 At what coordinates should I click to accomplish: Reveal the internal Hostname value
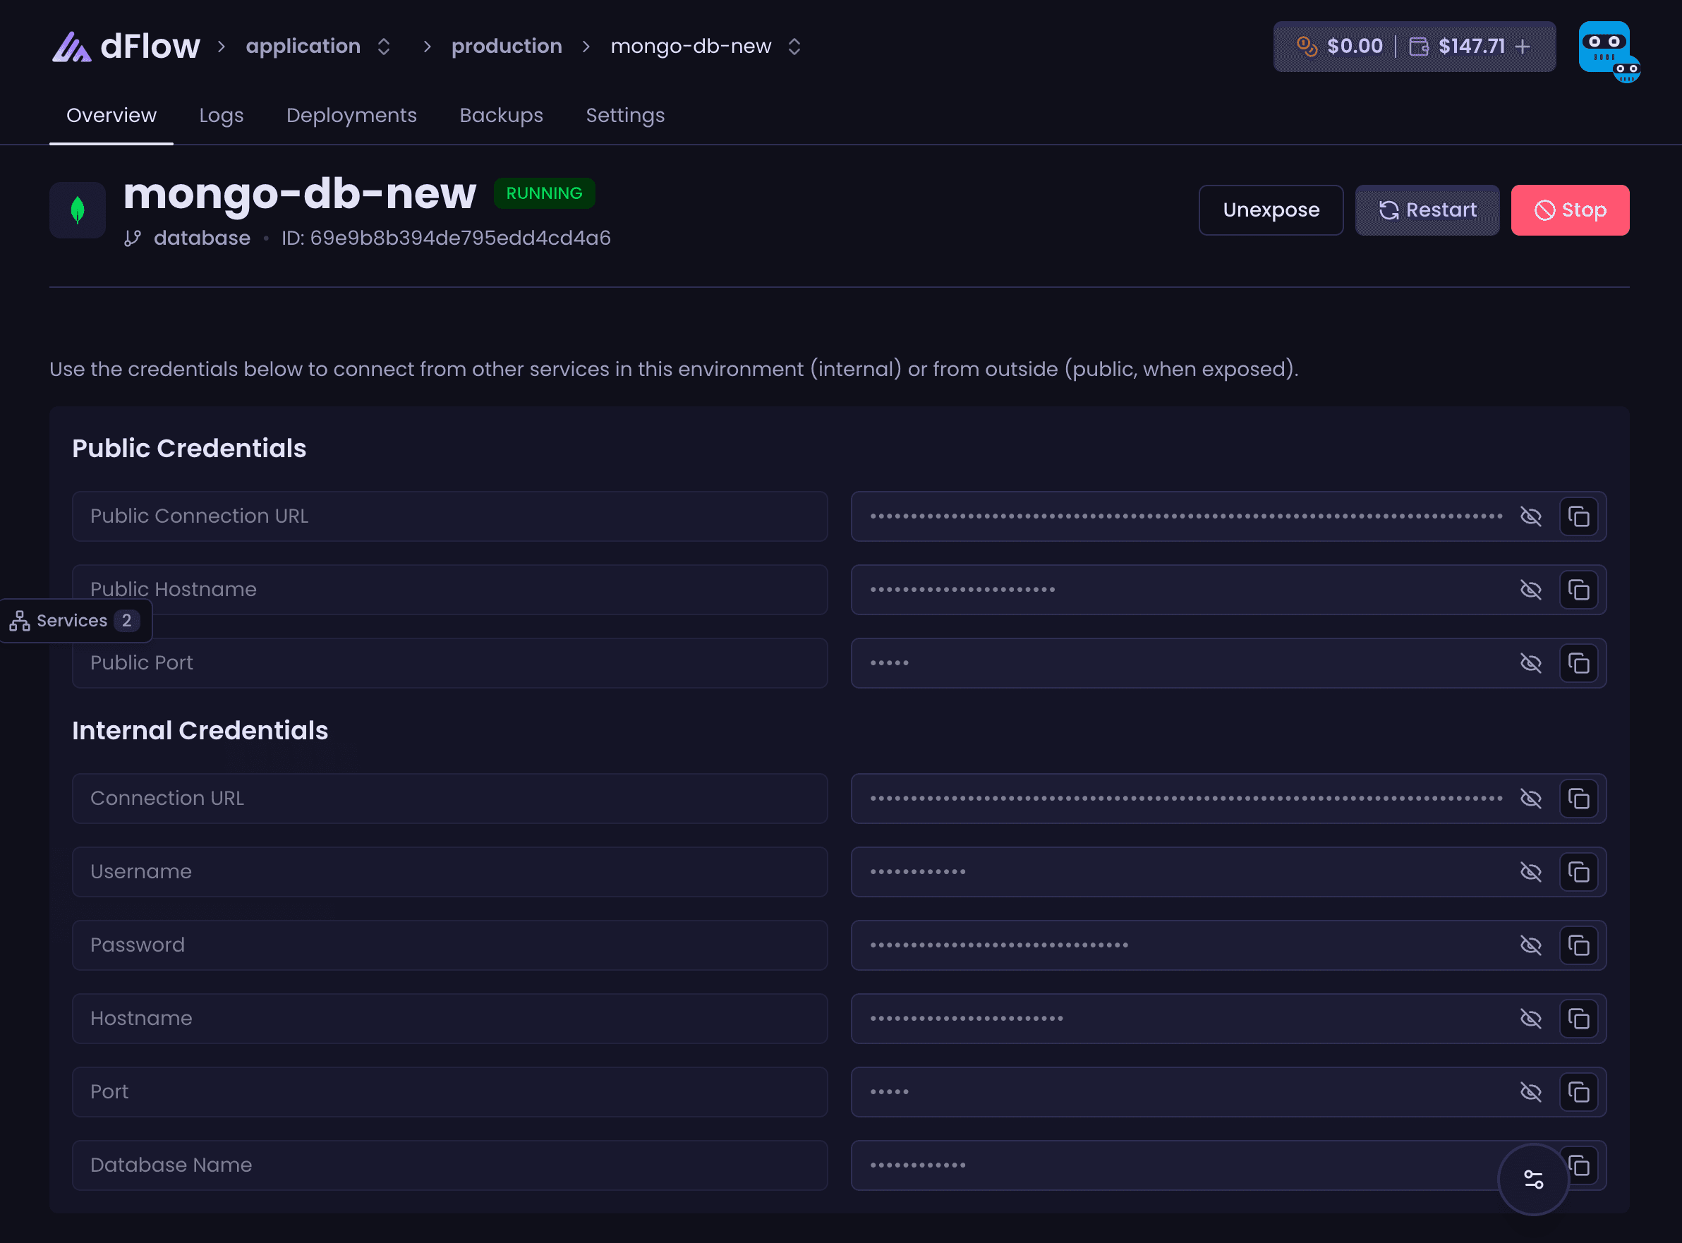[x=1530, y=1019]
